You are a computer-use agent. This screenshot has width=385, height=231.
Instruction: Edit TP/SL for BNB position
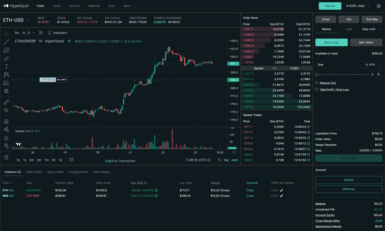coord(282,196)
